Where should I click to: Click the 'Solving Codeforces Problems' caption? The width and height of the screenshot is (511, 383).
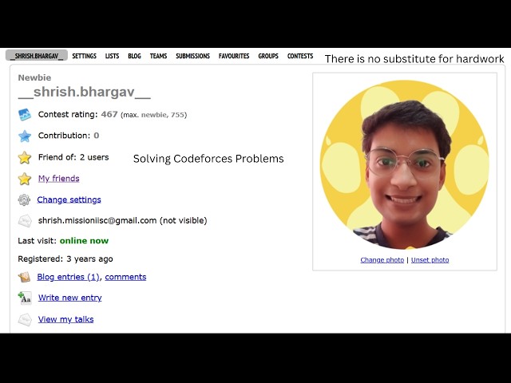point(208,159)
